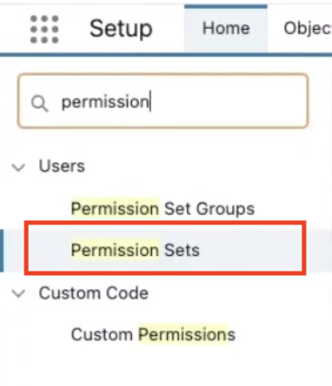Collapse the Custom Code section chevron
The image size is (332, 386).
point(18,293)
